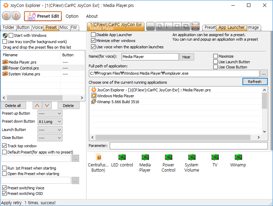
Task: Click the orange back arrow button
Action: pyautogui.click(x=6, y=16)
